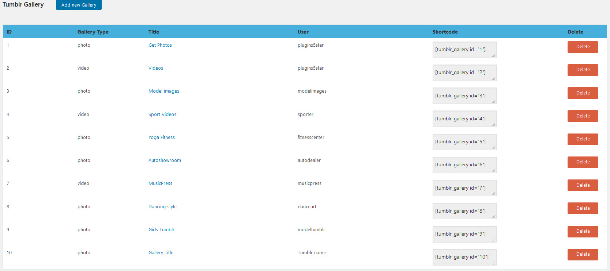610x271 pixels.
Task: Delete the Yoga Fitness gallery
Action: coord(583,139)
